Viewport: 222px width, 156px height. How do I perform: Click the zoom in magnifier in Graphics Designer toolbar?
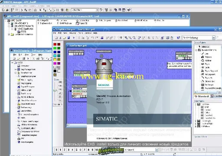(x=126, y=38)
